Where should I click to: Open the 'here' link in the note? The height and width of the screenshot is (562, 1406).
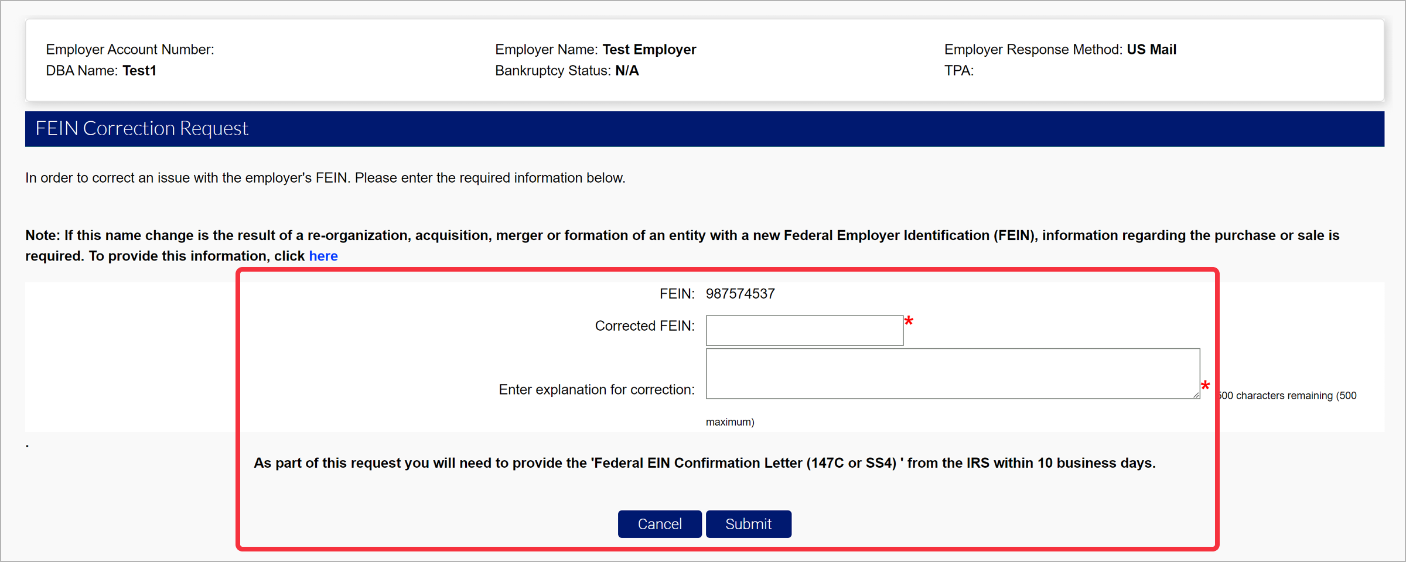(x=323, y=256)
